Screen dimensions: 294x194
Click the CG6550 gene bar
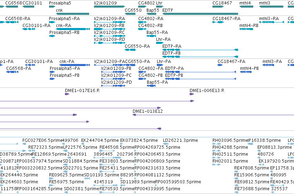coord(130,14)
